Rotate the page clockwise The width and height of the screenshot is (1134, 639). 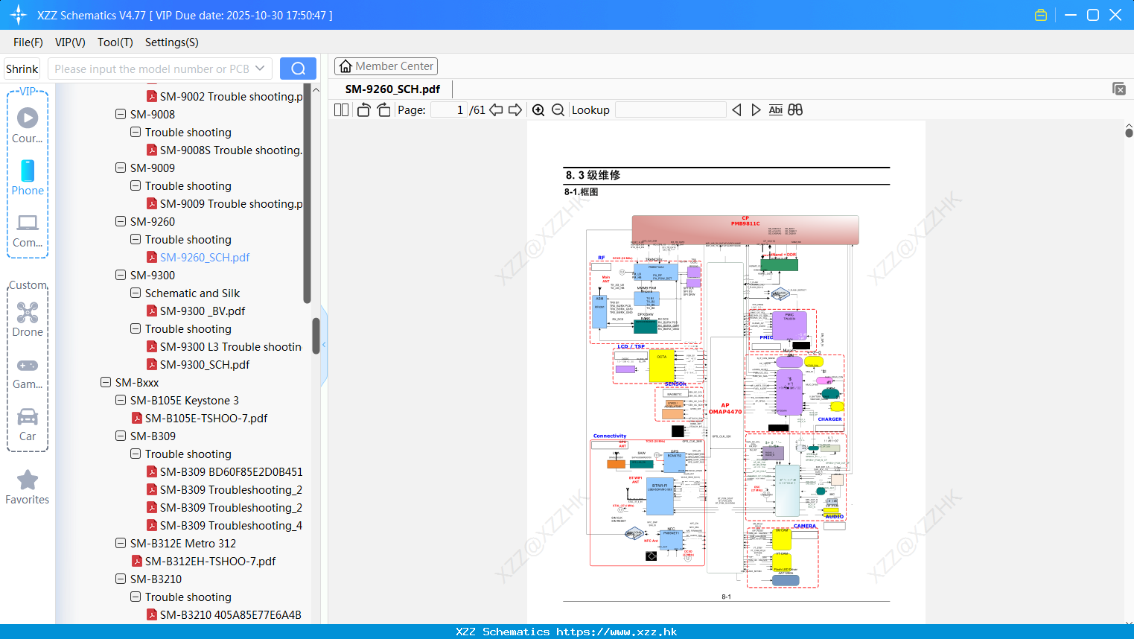383,109
